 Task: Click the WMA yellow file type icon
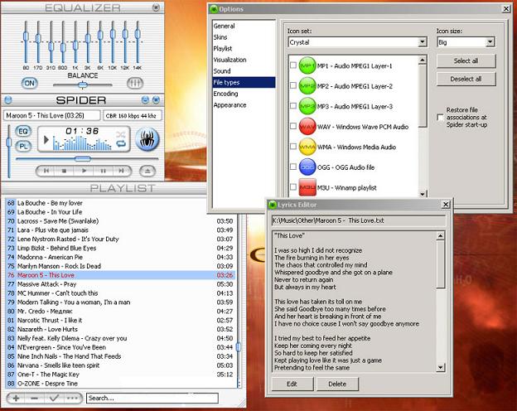pyautogui.click(x=307, y=147)
